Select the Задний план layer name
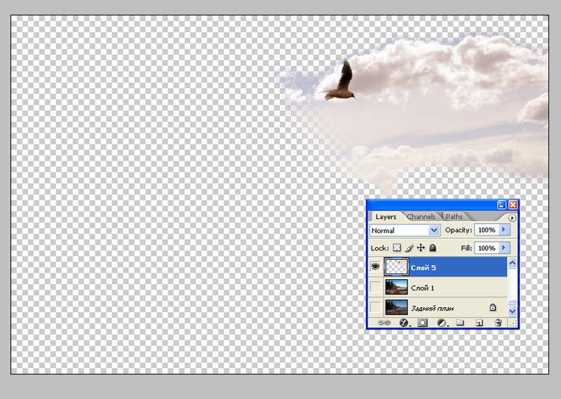 pyautogui.click(x=433, y=308)
